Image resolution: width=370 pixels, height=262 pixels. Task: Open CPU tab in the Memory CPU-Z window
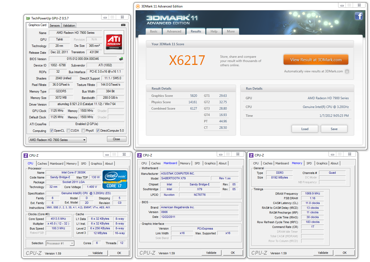pos(256,163)
